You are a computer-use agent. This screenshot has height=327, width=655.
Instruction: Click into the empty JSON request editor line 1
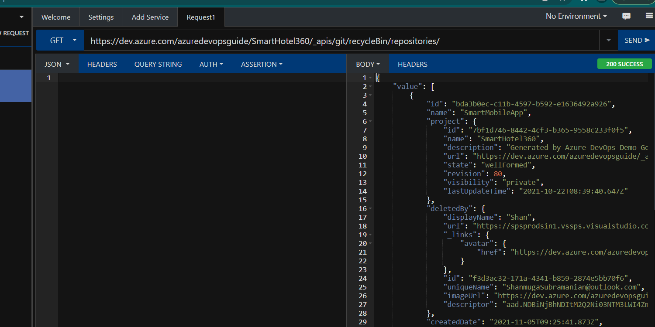tap(202, 78)
